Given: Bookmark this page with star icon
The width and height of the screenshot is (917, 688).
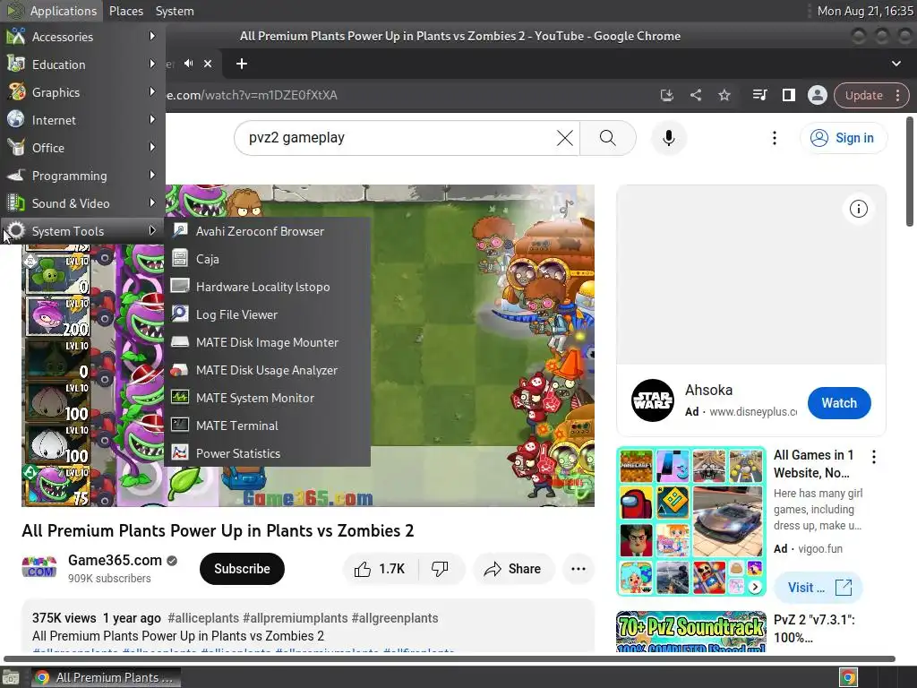Looking at the screenshot, I should tap(724, 95).
